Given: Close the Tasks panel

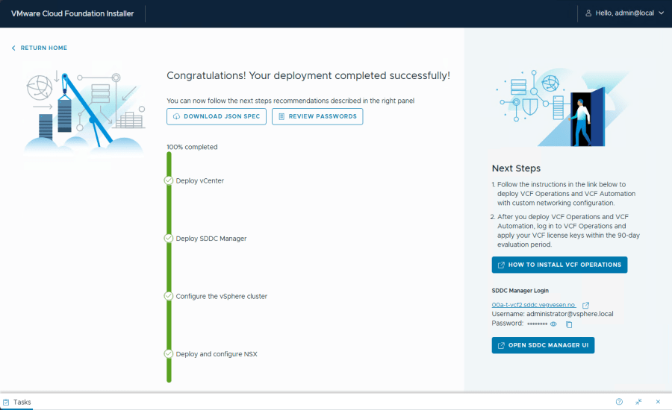Looking at the screenshot, I should pyautogui.click(x=658, y=402).
